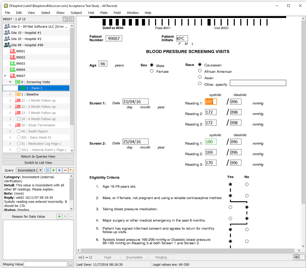Open the Plate menu

(104, 13)
